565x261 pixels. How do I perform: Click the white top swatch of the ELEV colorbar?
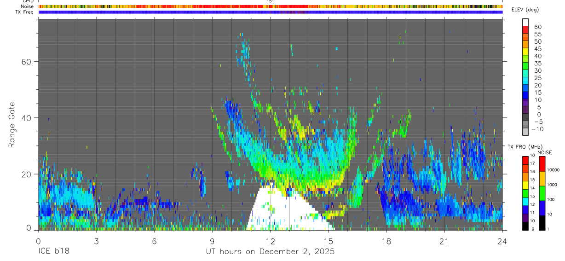click(x=525, y=22)
